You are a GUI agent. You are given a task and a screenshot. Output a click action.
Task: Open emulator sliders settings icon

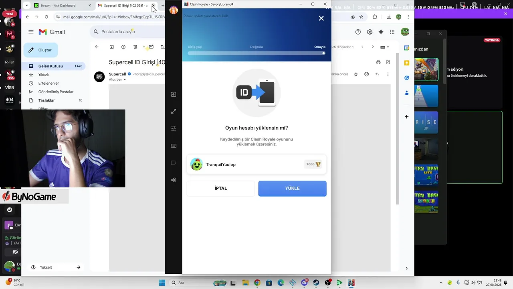tap(174, 128)
